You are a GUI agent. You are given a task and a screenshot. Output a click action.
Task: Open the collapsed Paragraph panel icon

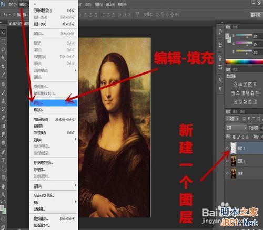pos(220,89)
